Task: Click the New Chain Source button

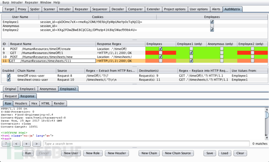Action: (178, 153)
